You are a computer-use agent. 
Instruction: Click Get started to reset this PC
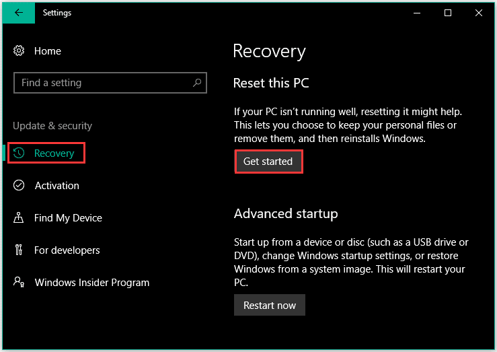268,162
